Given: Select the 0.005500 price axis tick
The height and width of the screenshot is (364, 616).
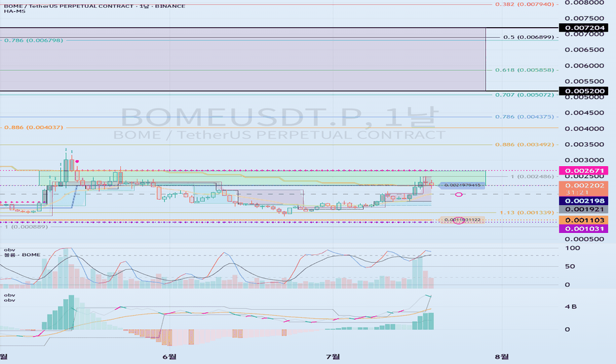Looking at the screenshot, I should [584, 81].
